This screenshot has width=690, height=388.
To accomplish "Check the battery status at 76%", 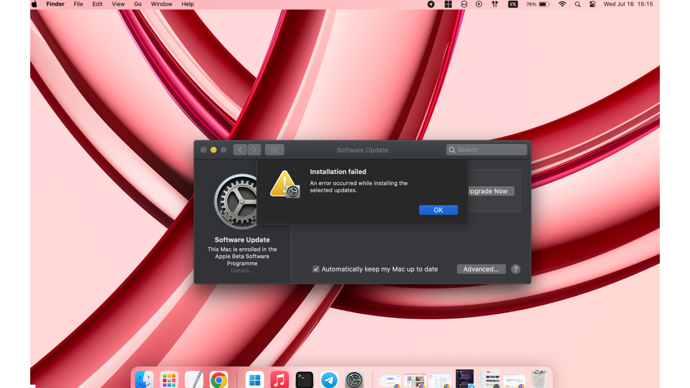I will click(x=538, y=4).
